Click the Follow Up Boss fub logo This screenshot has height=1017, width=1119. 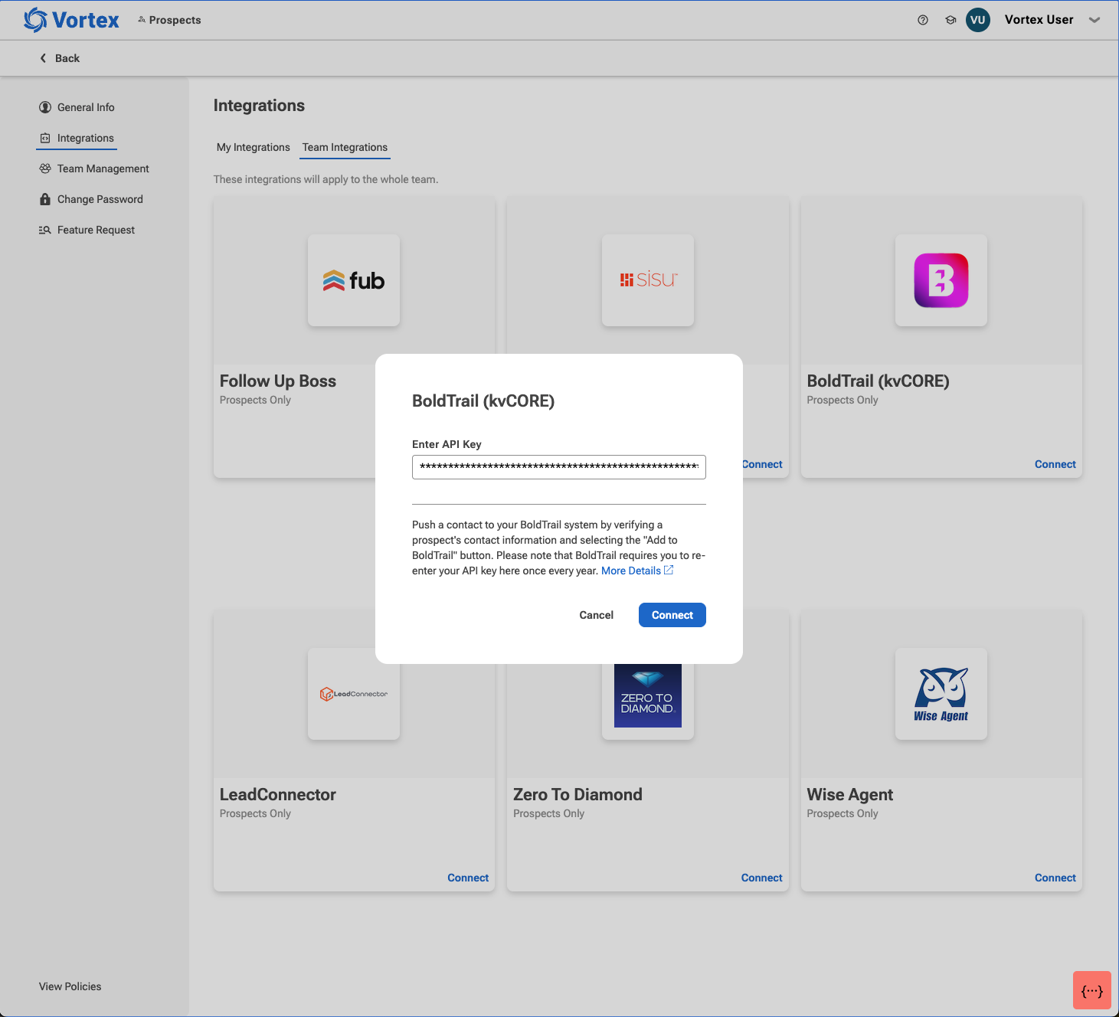tap(354, 280)
